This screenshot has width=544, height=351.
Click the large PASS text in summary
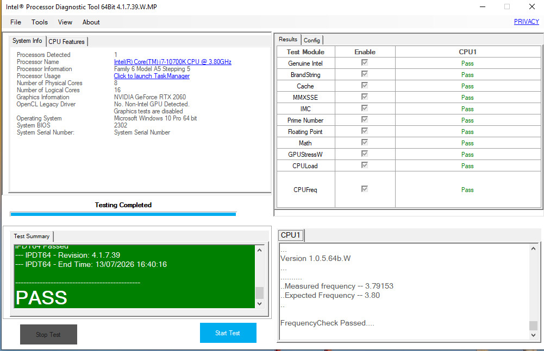click(x=41, y=298)
